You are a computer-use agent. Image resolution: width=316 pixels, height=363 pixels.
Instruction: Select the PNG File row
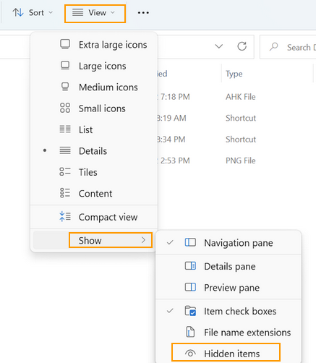coord(236,161)
